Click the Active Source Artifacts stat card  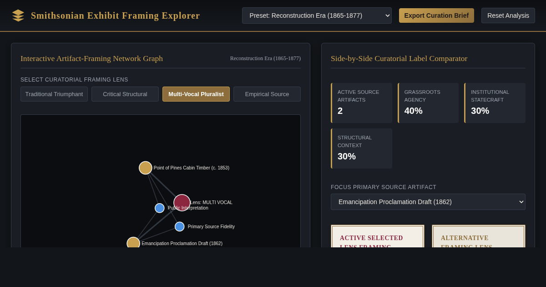point(361,103)
